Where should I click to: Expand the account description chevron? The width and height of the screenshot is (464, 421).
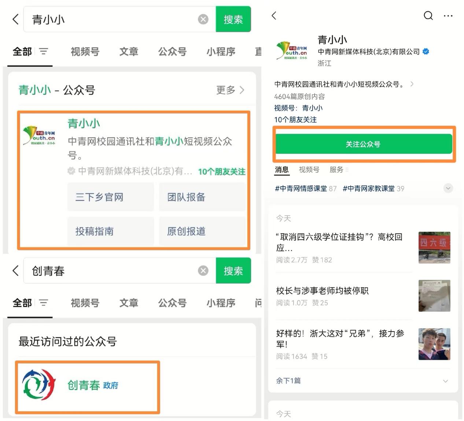point(412,84)
